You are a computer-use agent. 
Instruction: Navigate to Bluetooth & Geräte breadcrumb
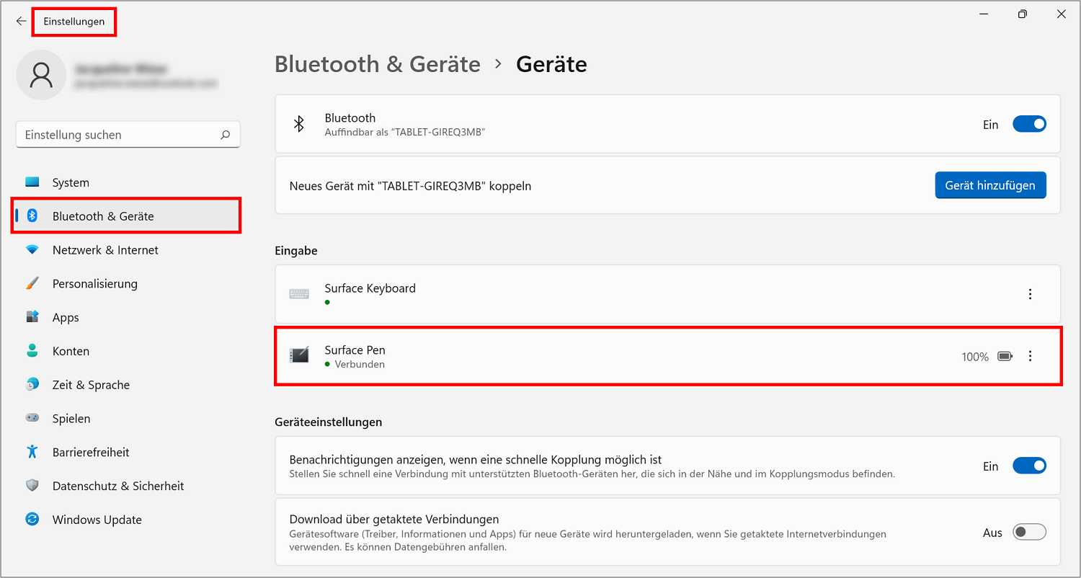point(378,64)
